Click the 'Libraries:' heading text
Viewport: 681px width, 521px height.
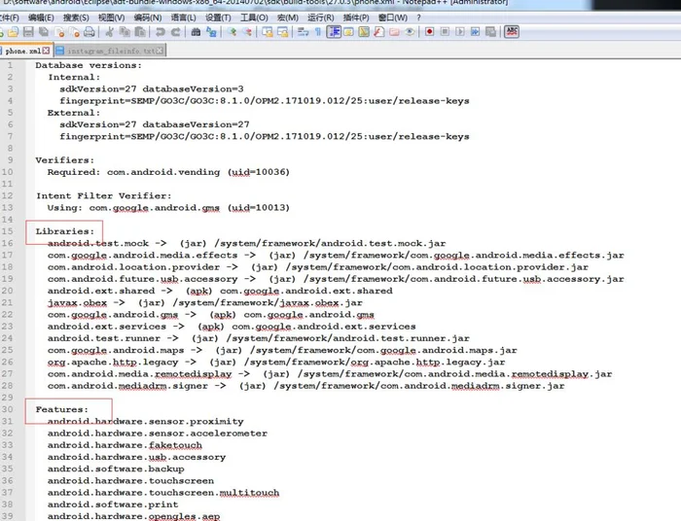65,231
